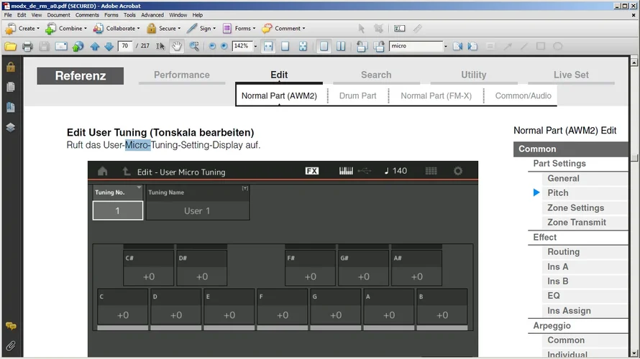Open the Comment toolbar dropdown
The image size is (640, 359).
point(283,29)
